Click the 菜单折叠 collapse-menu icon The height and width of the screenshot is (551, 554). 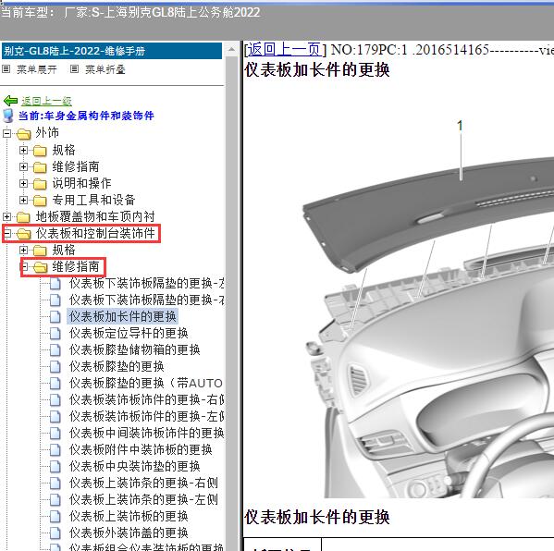pyautogui.click(x=74, y=68)
